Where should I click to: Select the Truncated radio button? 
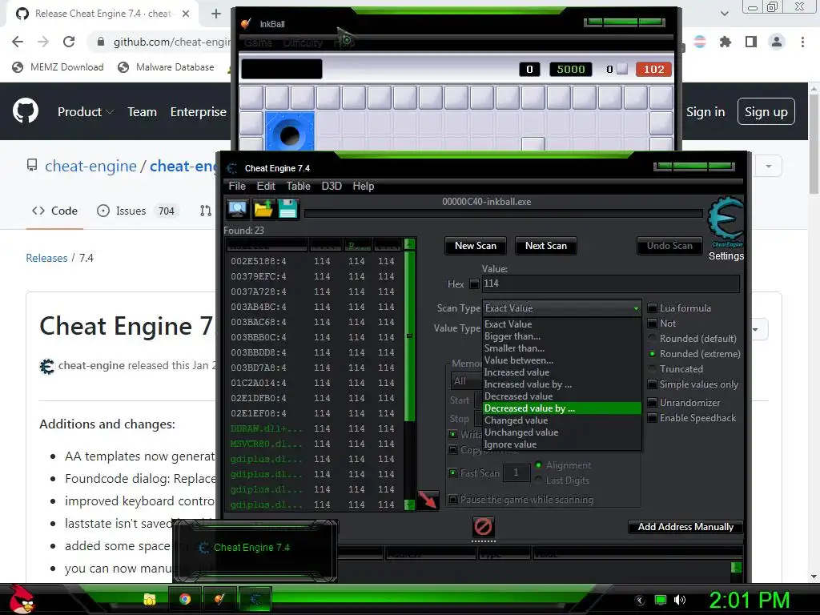point(652,368)
